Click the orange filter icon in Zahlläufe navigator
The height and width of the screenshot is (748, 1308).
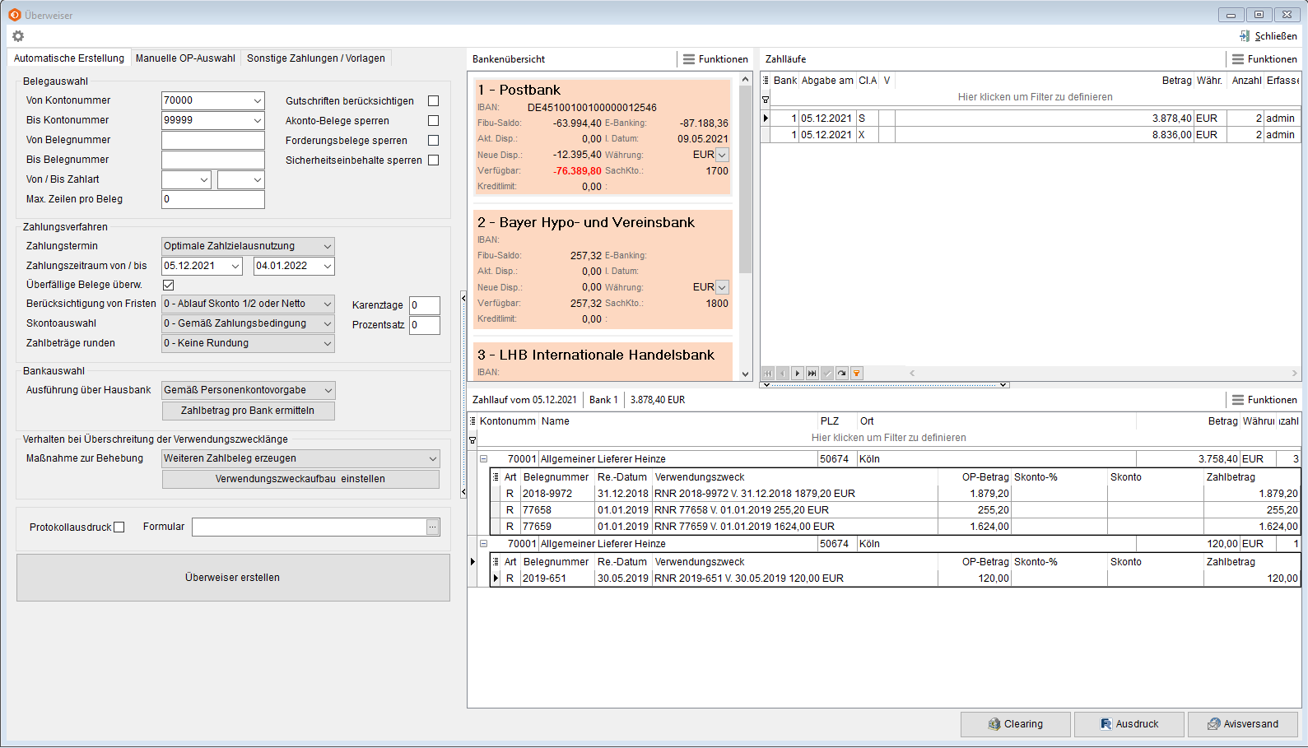pos(856,374)
